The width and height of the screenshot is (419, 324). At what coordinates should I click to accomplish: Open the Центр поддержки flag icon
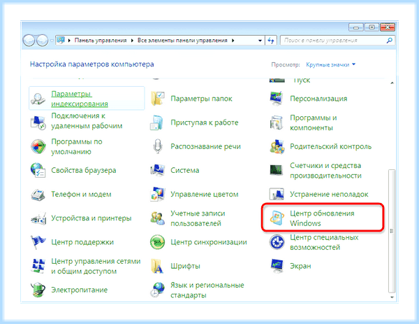point(38,242)
